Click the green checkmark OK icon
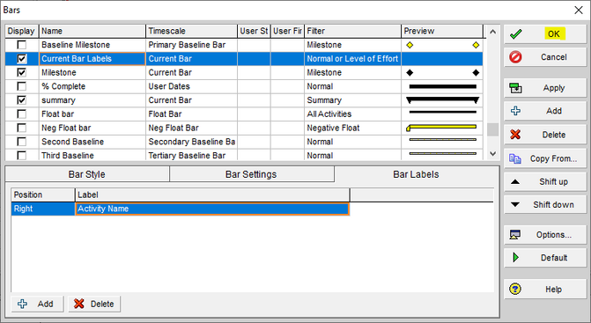The height and width of the screenshot is (323, 591). (515, 34)
